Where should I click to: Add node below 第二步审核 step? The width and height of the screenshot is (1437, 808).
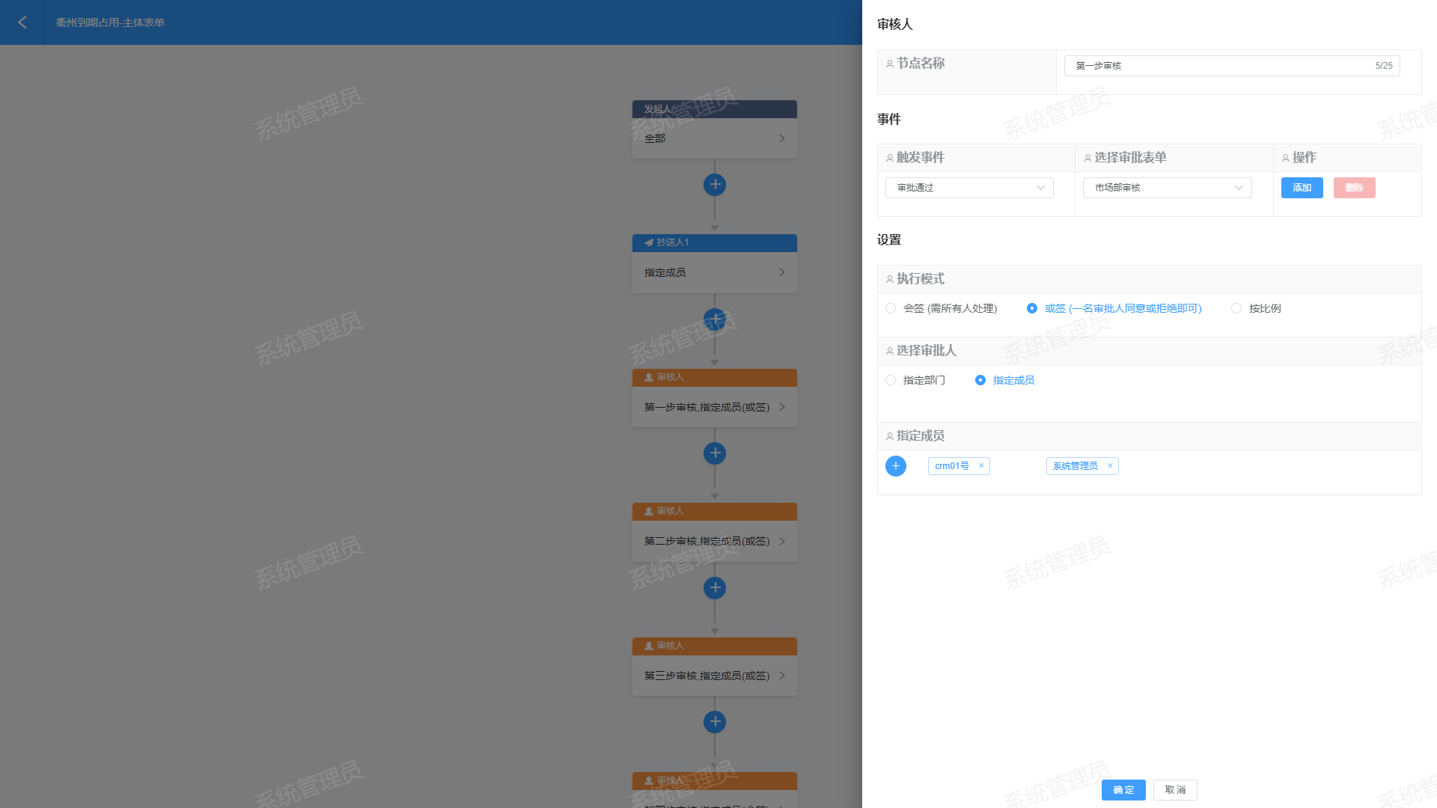coord(715,588)
